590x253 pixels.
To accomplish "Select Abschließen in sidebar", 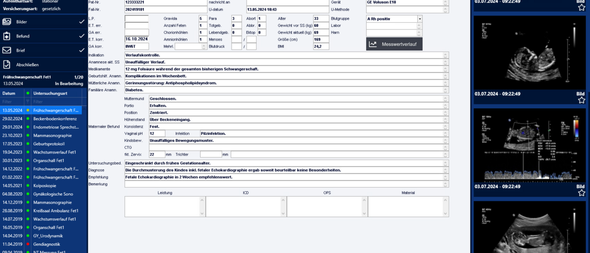I will pos(43,64).
